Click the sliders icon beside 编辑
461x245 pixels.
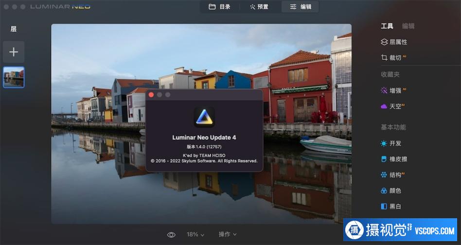pos(293,7)
